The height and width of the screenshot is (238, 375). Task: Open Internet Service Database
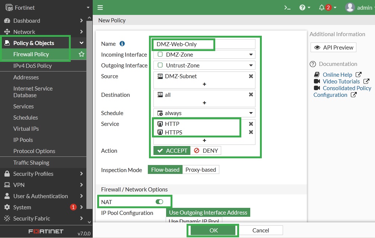pyautogui.click(x=33, y=92)
